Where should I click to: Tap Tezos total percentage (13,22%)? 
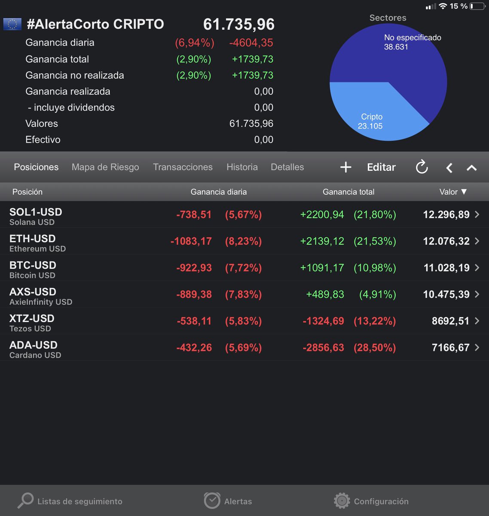[375, 321]
